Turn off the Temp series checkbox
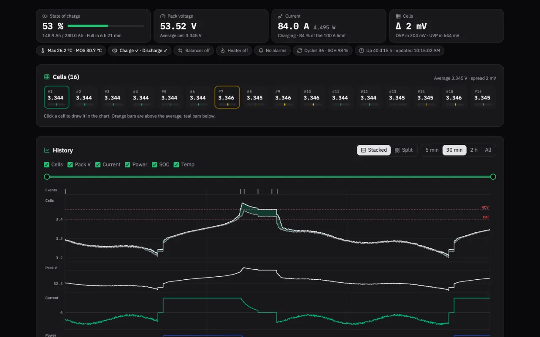The height and width of the screenshot is (337, 540). click(x=176, y=165)
